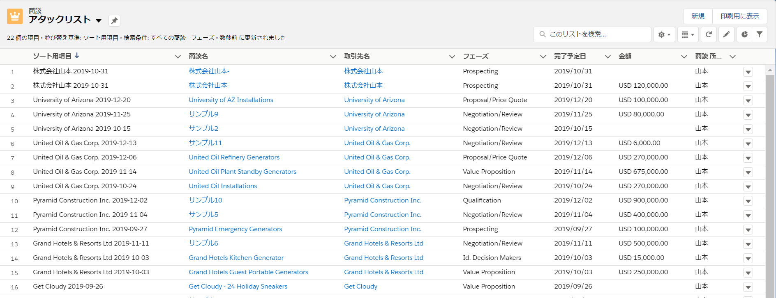Open サンプル2 opportunity link
776x298 pixels.
(x=203, y=128)
